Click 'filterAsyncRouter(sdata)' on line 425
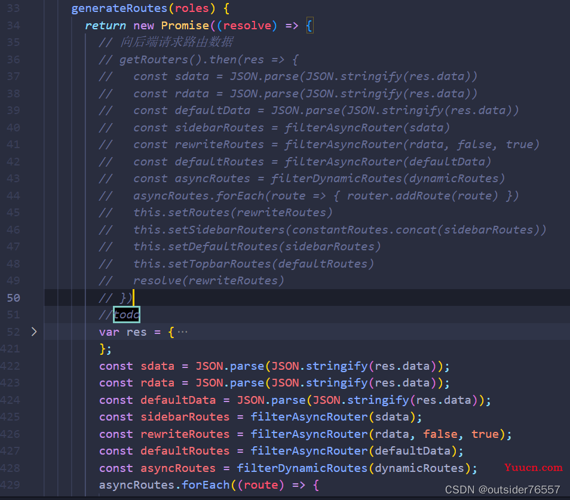 pyautogui.click(x=333, y=417)
